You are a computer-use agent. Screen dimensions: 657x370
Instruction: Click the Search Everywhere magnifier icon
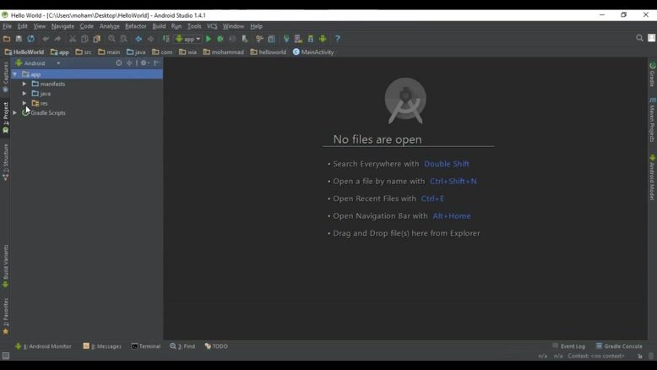(639, 38)
